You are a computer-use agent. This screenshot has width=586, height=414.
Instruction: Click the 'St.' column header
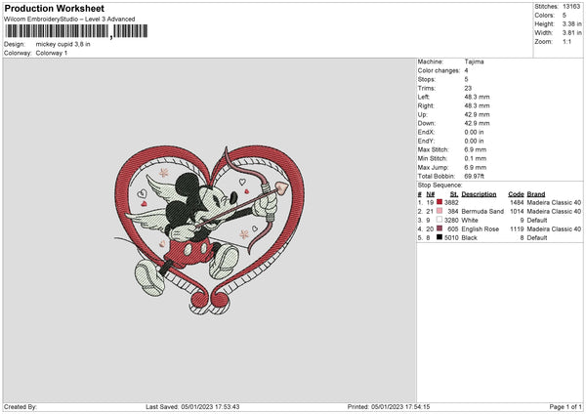(x=454, y=194)
